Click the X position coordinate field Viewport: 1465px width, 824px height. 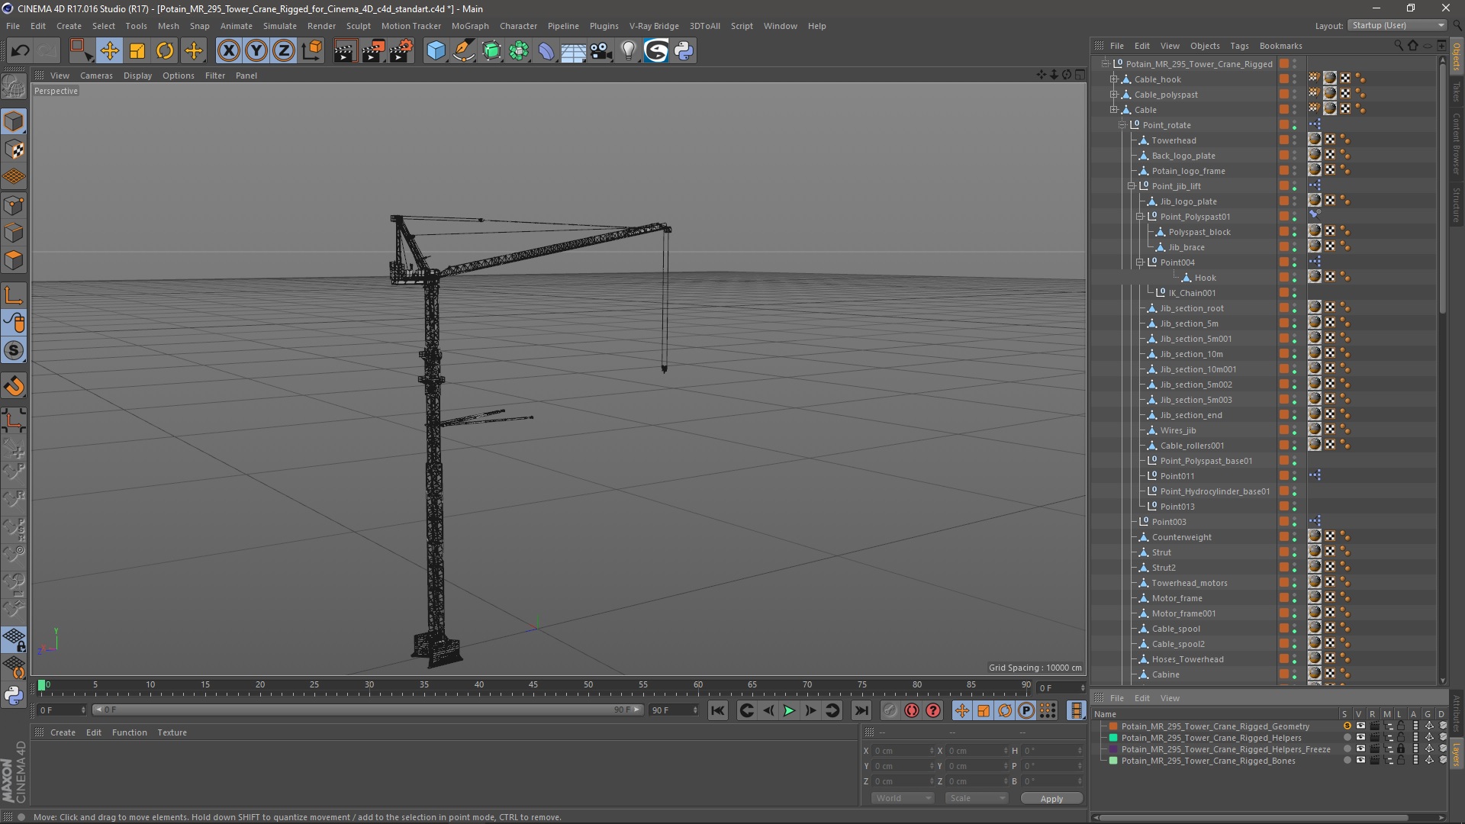[x=903, y=751]
